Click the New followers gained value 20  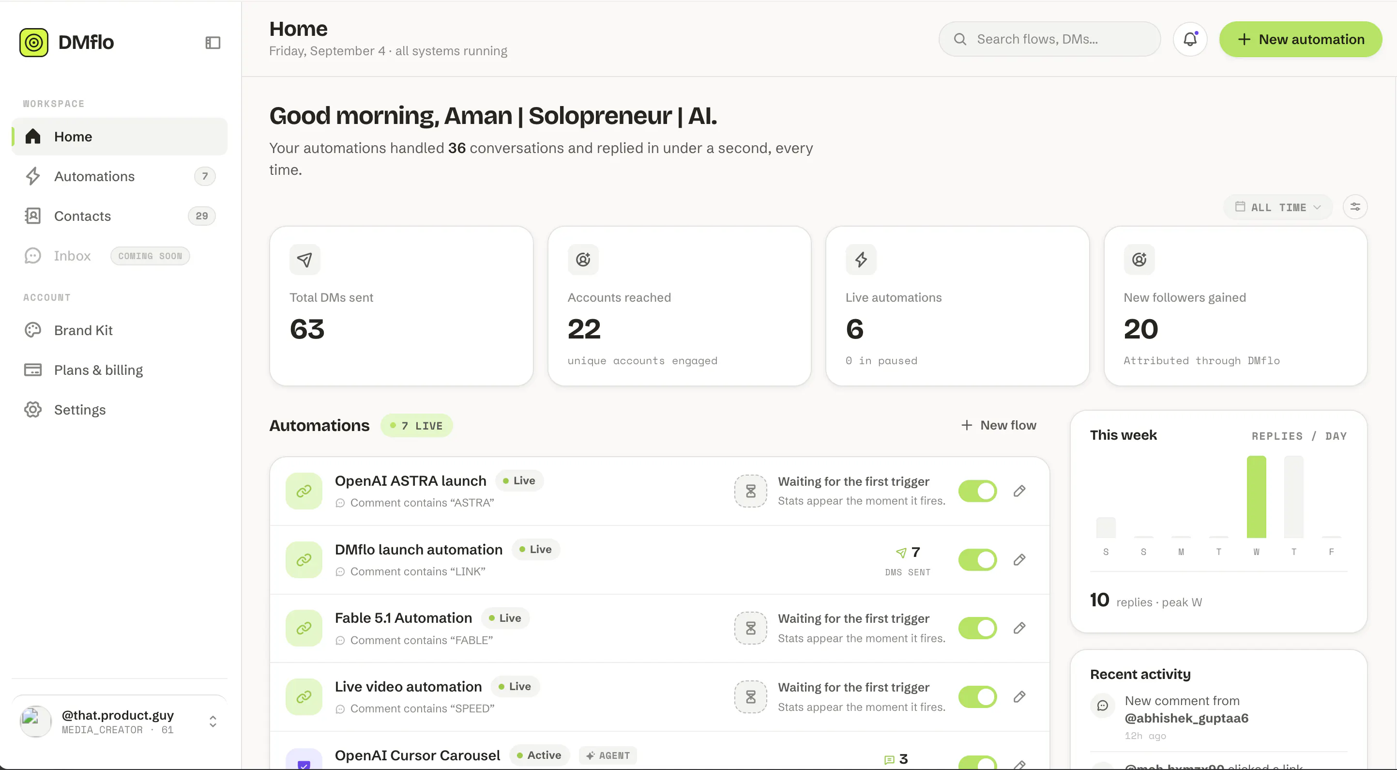coord(1141,329)
